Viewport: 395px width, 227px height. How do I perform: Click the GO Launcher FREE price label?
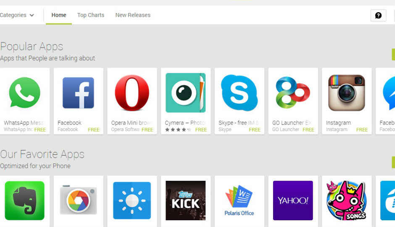308,130
